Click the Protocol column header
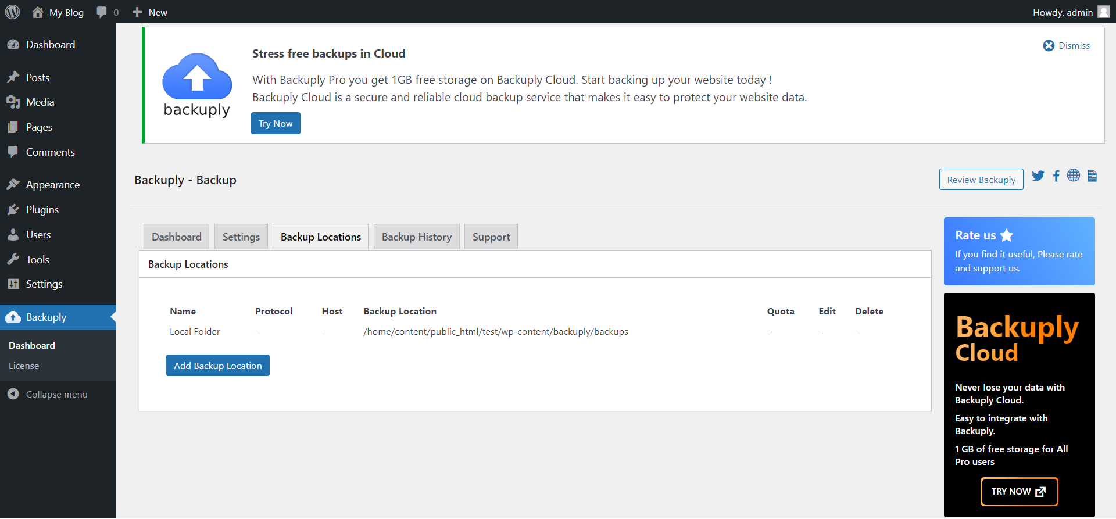The image size is (1116, 519). tap(274, 312)
